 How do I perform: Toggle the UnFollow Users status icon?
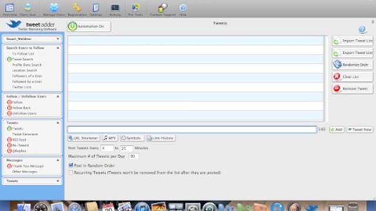click(x=9, y=113)
